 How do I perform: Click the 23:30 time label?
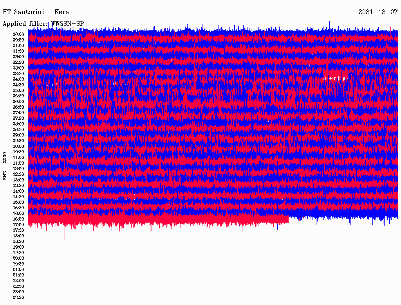18,298
